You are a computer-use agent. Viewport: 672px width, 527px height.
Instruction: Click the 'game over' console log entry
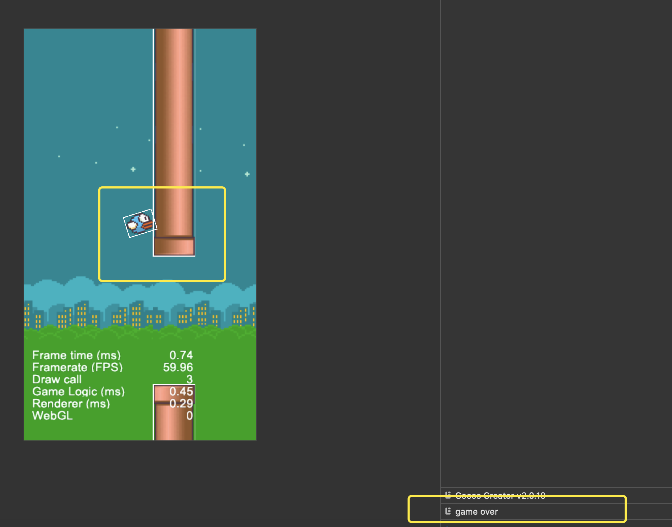556,511
